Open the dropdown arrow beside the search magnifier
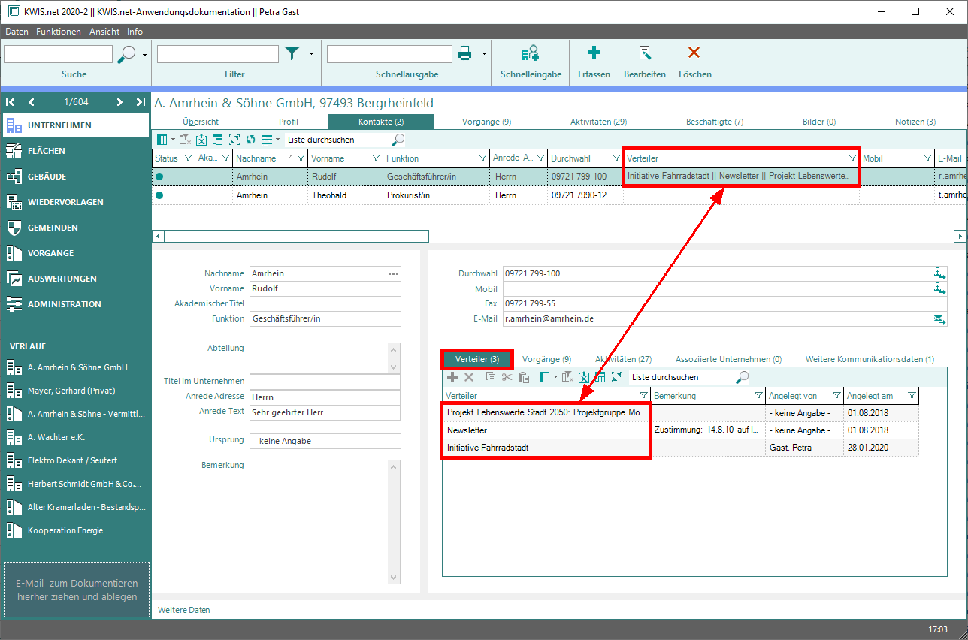 (x=144, y=53)
